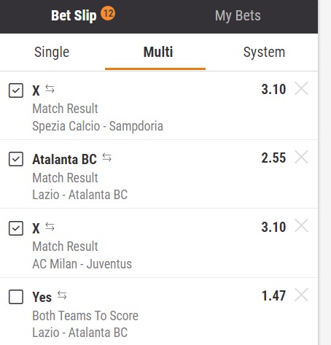The width and height of the screenshot is (331, 345).
Task: Switch to the Single bet tab
Action: pyautogui.click(x=52, y=52)
